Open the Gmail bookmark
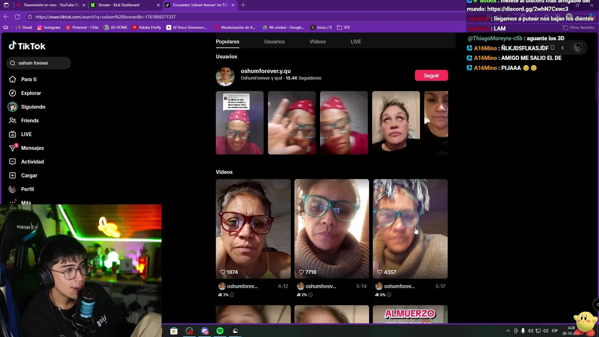The height and width of the screenshot is (337, 599). click(x=24, y=28)
